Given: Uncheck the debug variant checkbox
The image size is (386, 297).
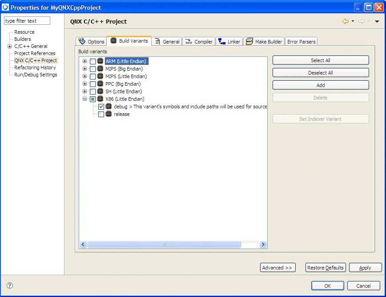Looking at the screenshot, I should 101,107.
